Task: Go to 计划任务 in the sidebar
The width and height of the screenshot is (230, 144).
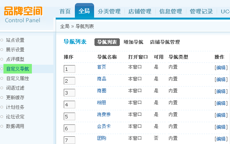Action: [x=15, y=107]
